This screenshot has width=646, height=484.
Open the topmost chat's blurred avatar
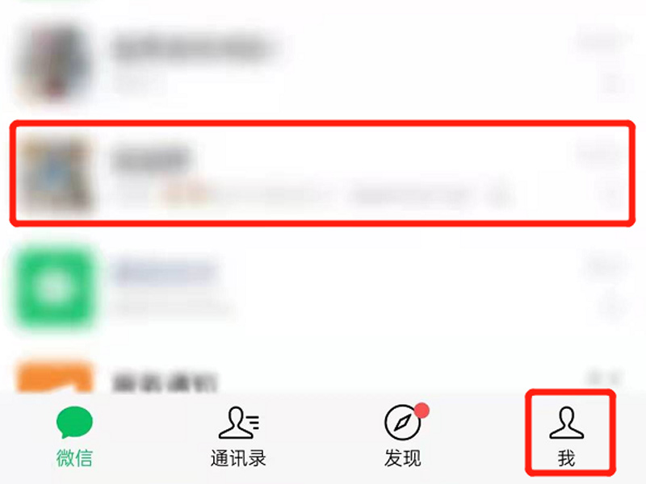click(x=55, y=62)
